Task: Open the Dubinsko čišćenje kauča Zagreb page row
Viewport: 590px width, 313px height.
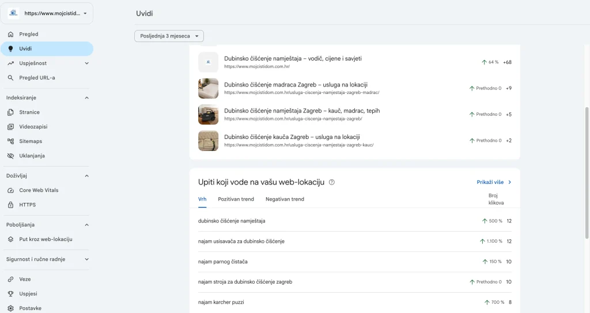Action: (x=355, y=141)
